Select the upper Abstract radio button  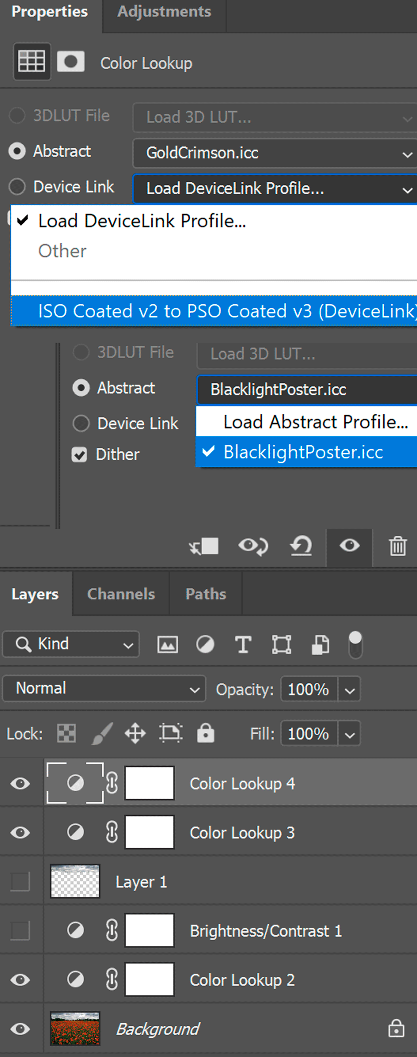(17, 151)
